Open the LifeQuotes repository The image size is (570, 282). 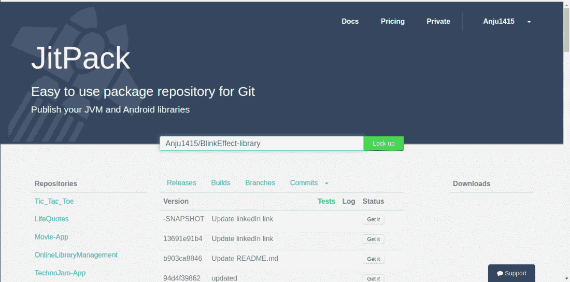51,219
